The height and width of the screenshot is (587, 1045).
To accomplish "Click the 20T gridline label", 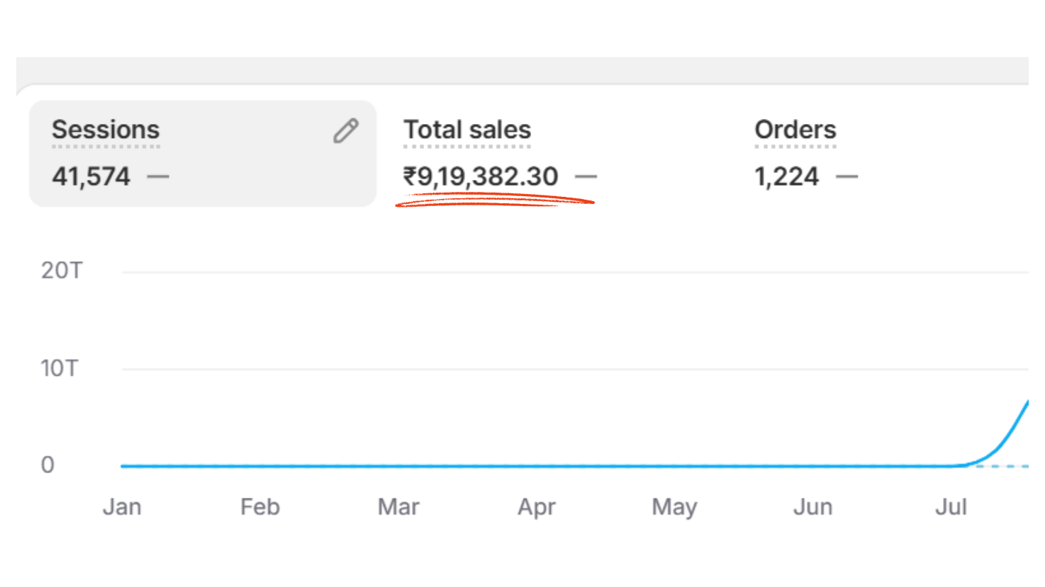I will [x=62, y=270].
